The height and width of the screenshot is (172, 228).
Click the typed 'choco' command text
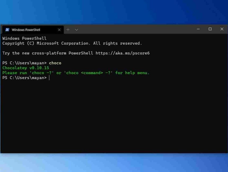pyautogui.click(x=55, y=63)
